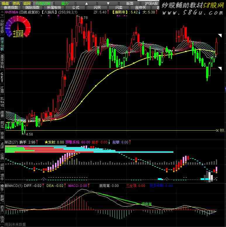Open 基本资料 in the sidebar
226x227 pixels.
pyautogui.click(x=2, y=62)
